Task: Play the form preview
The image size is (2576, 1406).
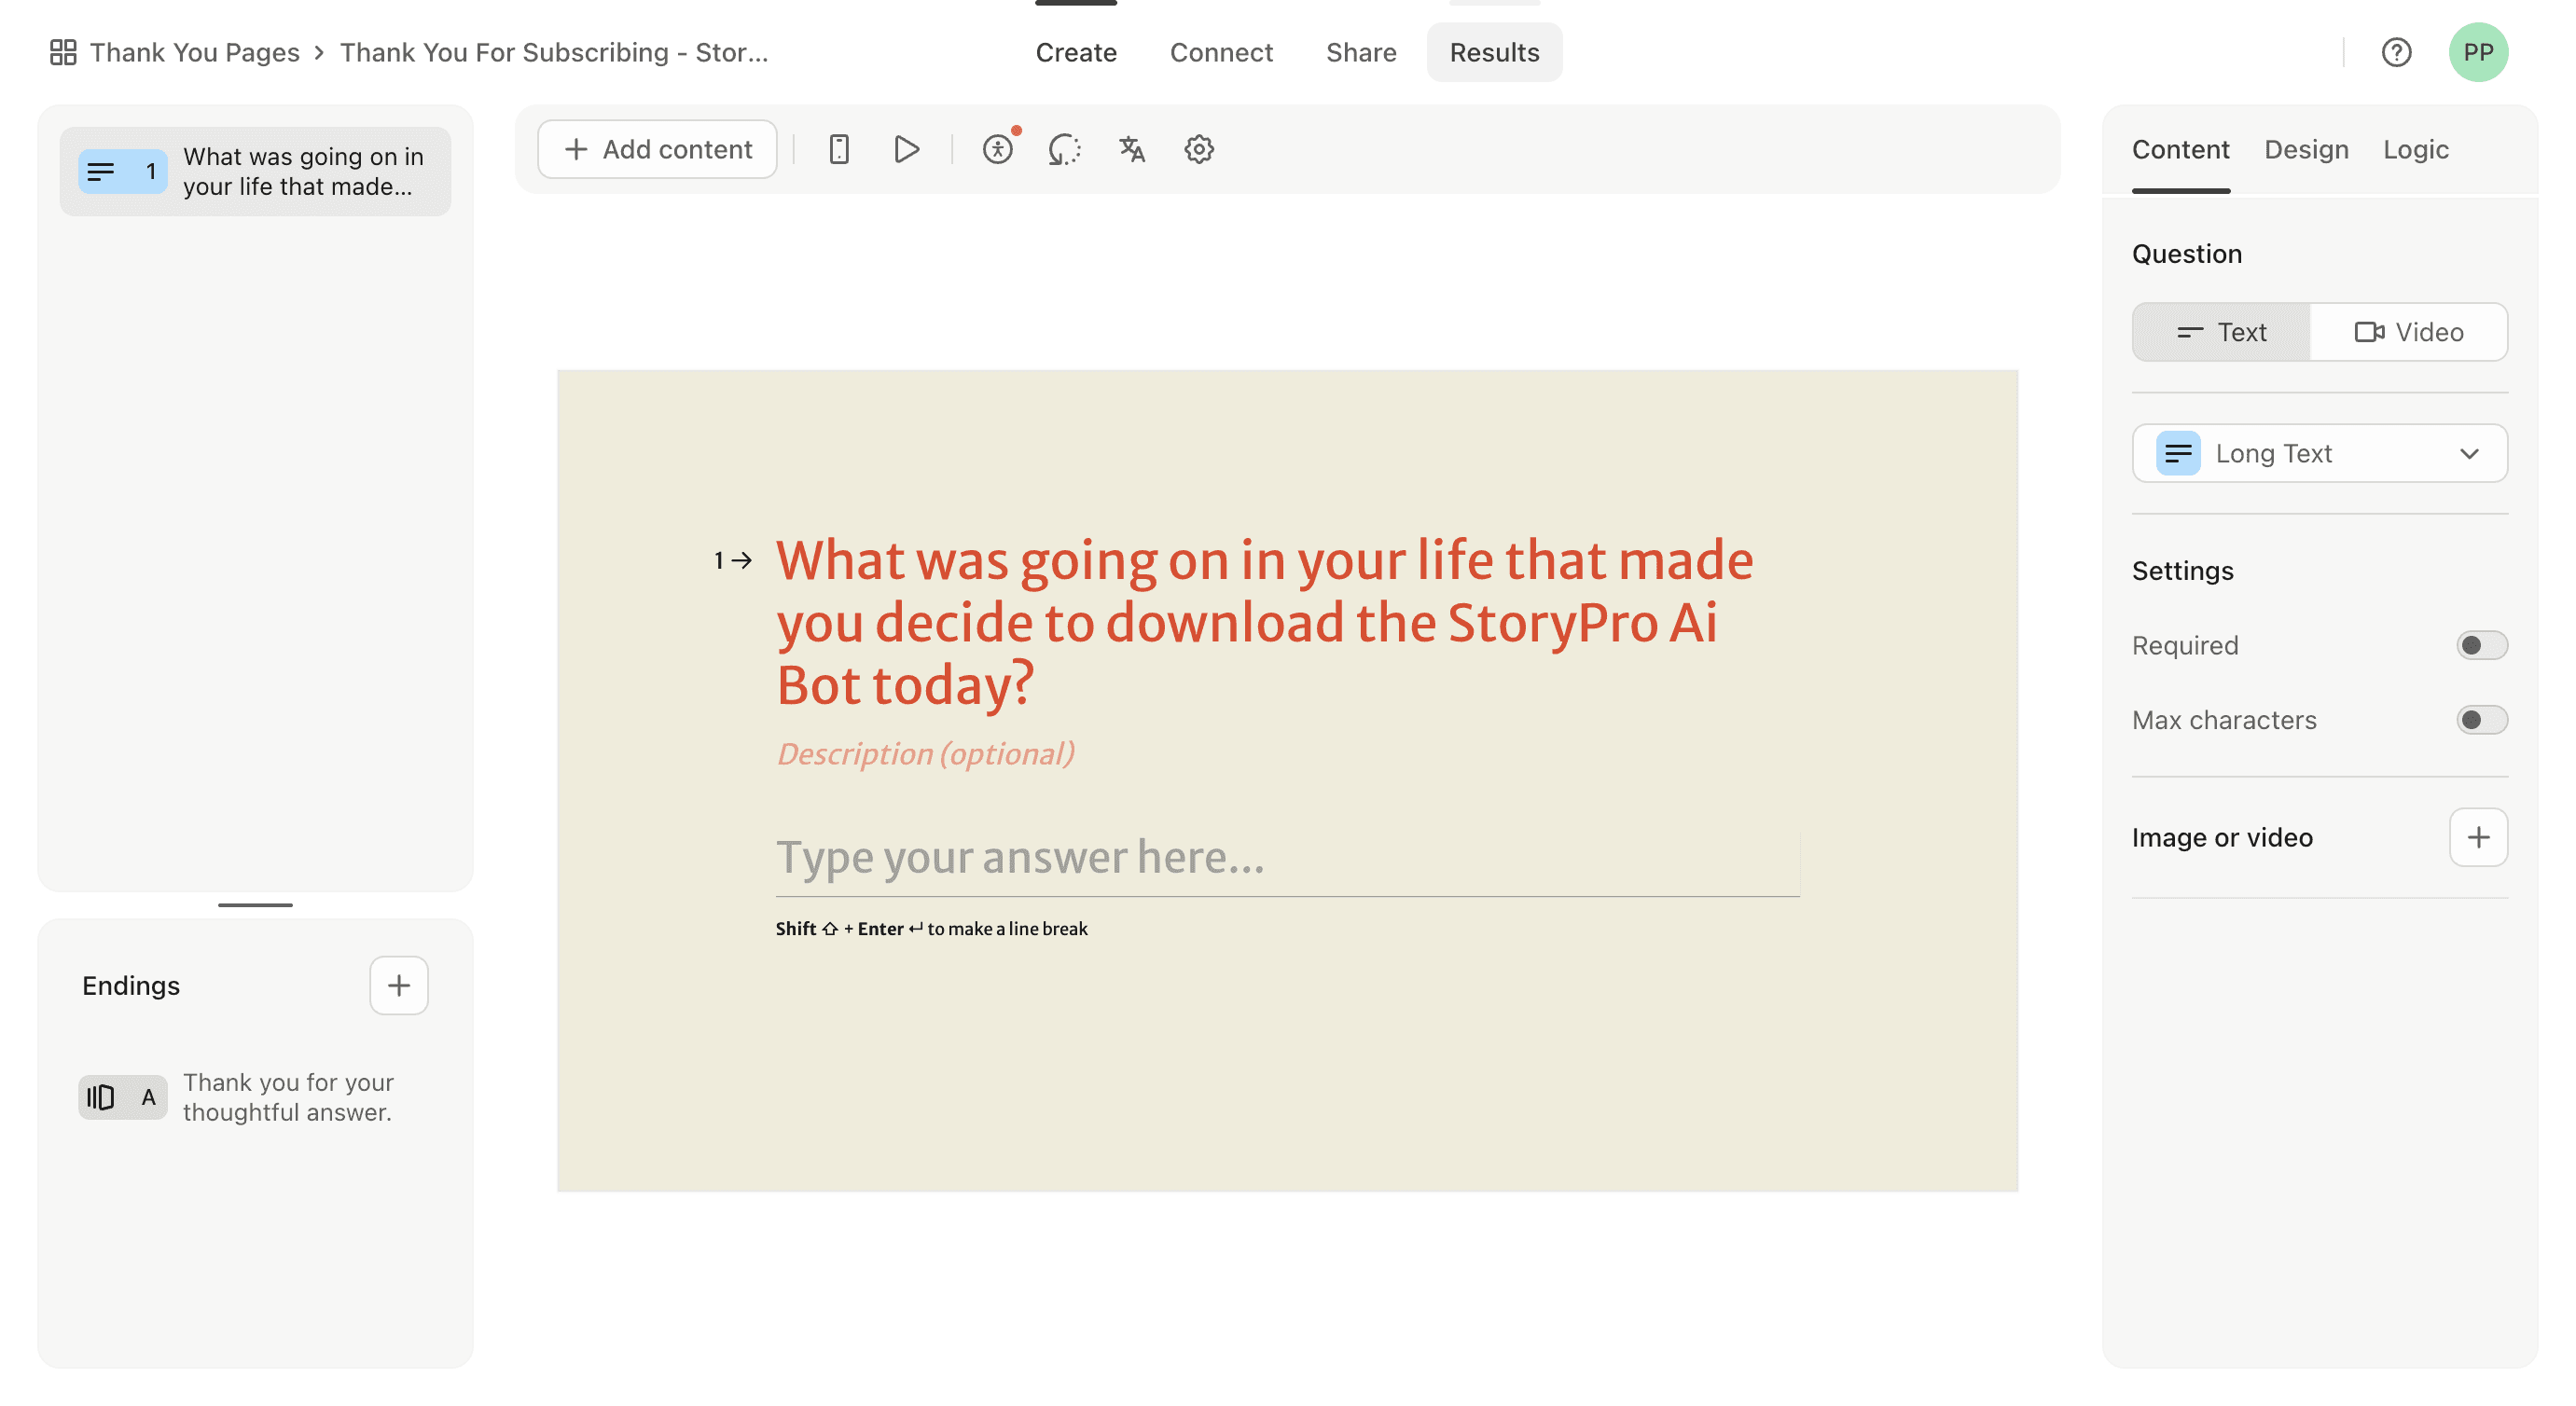Action: pos(906,149)
